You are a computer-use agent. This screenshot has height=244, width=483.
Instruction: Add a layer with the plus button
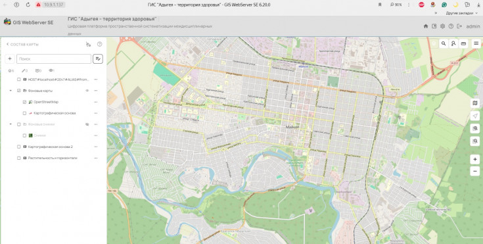point(10,59)
